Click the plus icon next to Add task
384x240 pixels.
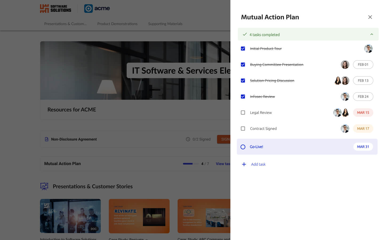[244, 164]
